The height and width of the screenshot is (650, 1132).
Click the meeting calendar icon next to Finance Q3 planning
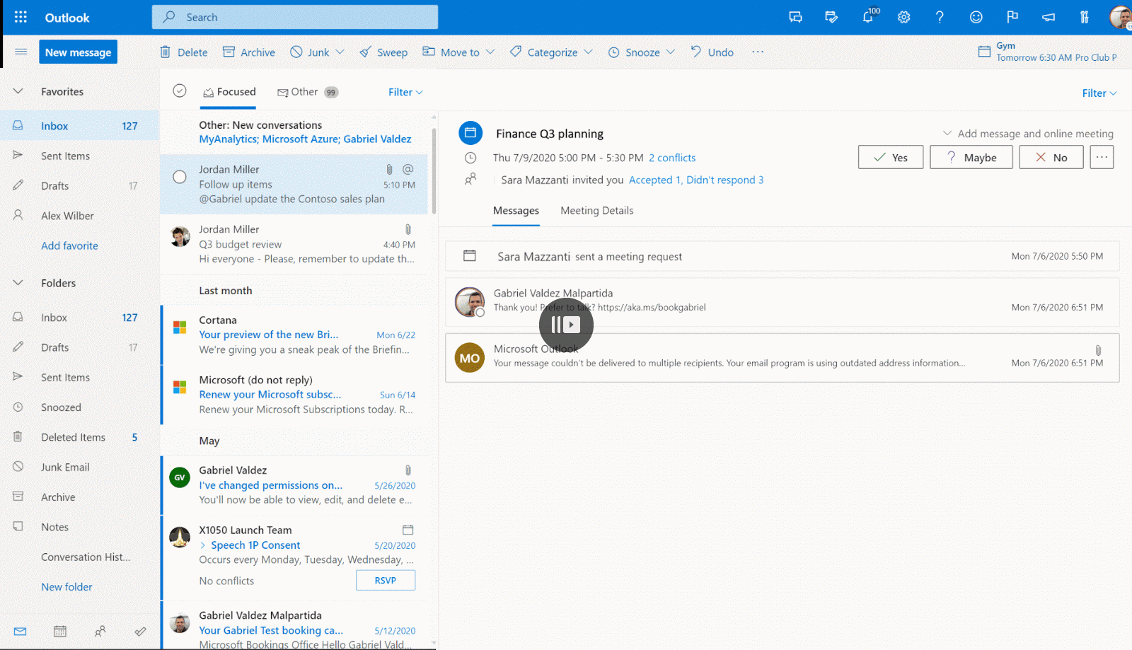[470, 133]
